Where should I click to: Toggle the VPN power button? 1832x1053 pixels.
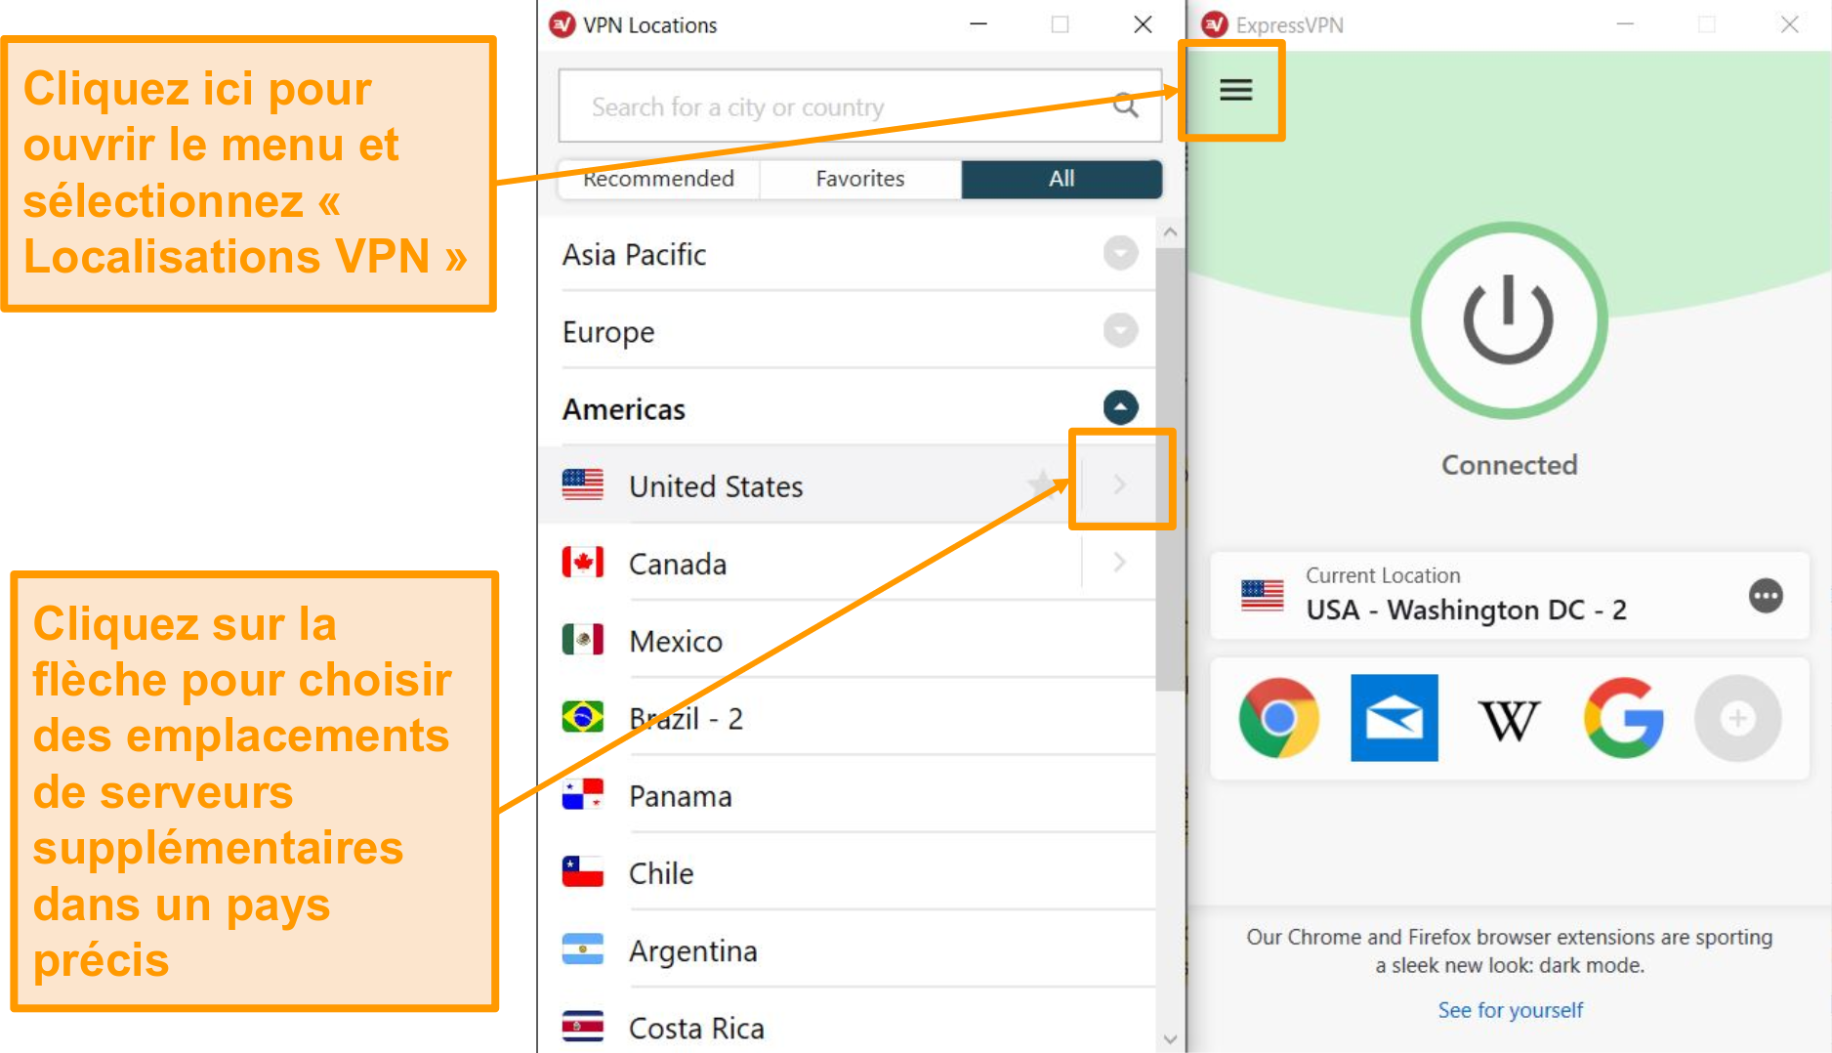coord(1509,320)
